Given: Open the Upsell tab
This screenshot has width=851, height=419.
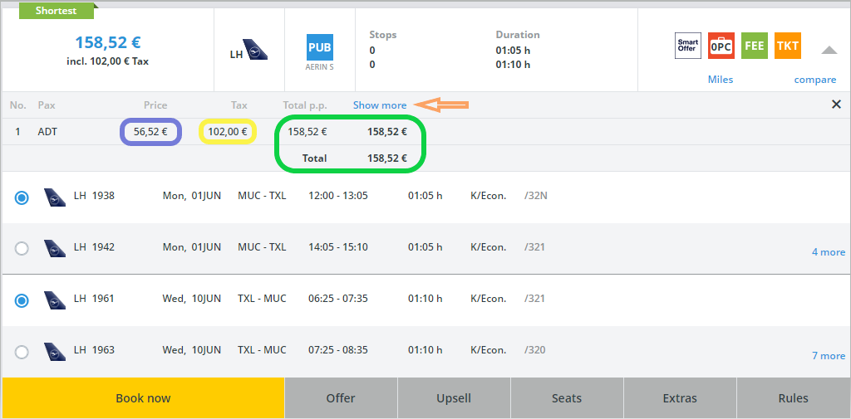Looking at the screenshot, I should click(x=454, y=398).
